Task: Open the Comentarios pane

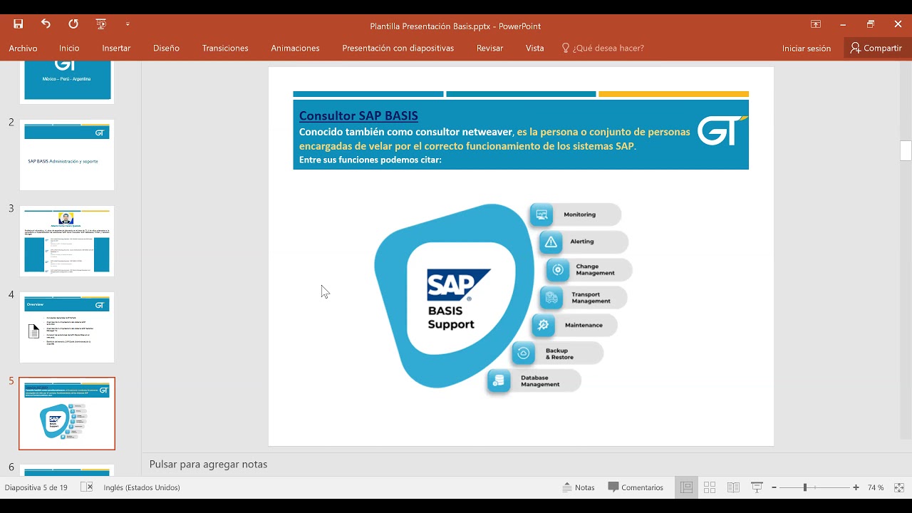Action: pos(636,487)
